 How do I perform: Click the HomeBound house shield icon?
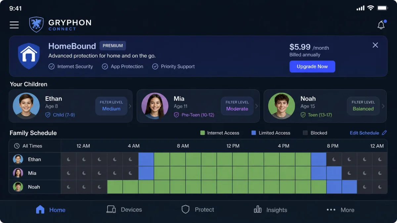[29, 56]
